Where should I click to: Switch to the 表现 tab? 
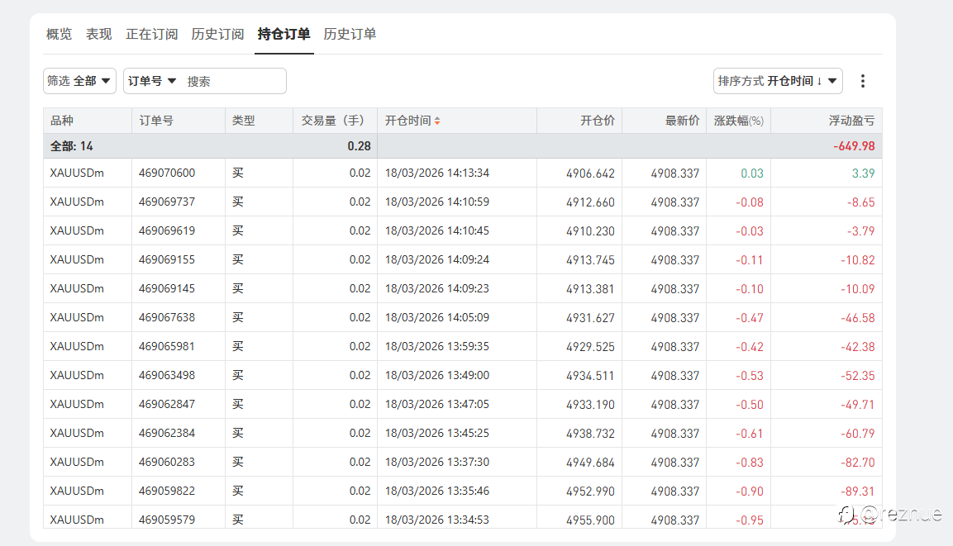tap(99, 34)
